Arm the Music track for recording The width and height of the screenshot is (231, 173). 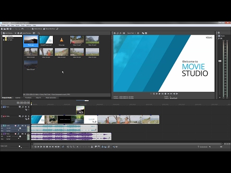(x=15, y=134)
